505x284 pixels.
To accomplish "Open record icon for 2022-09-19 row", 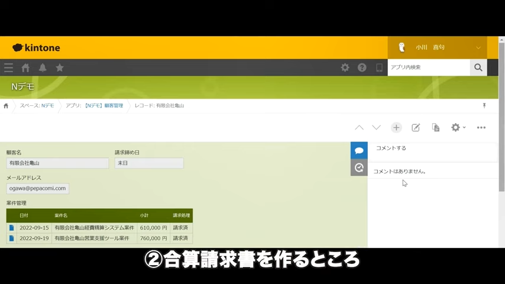I will pos(12,238).
